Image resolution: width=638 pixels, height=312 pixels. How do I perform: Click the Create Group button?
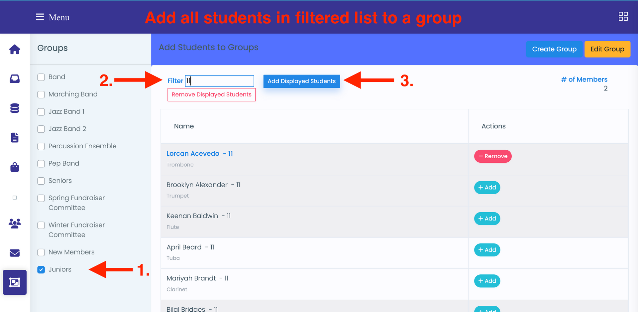554,49
